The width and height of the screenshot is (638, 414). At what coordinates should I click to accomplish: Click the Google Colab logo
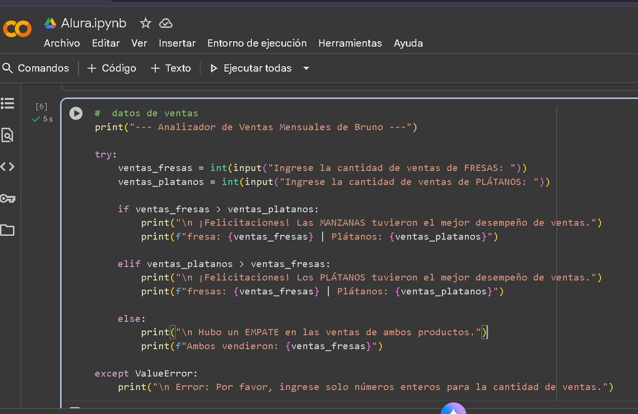click(17, 29)
